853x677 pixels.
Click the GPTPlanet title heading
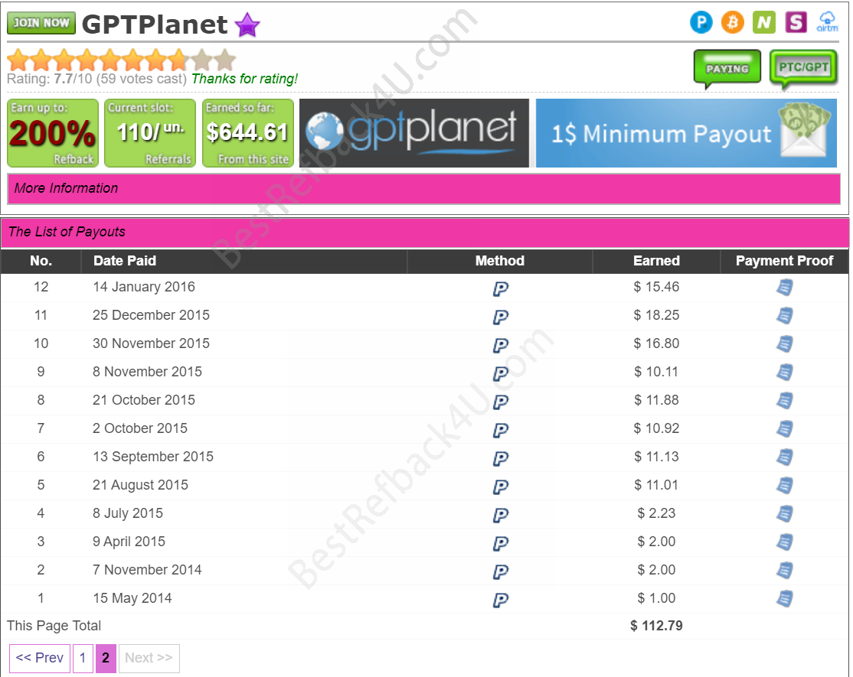pos(155,25)
